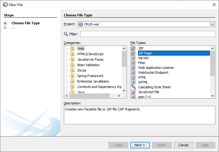Screen dimensions: 219x152
Task: Select the JSP file type icon
Action: (133, 48)
